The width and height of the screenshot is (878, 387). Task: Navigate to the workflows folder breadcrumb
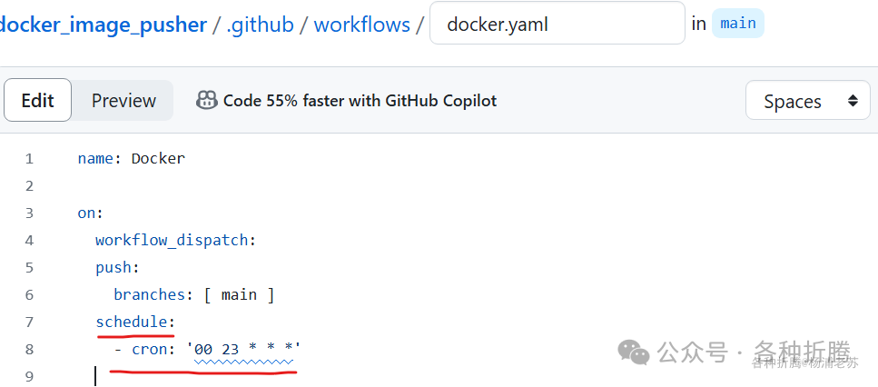pyautogui.click(x=361, y=25)
